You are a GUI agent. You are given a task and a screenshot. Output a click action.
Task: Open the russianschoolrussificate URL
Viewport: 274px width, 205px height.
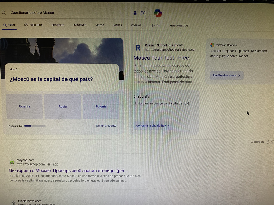click(170, 50)
